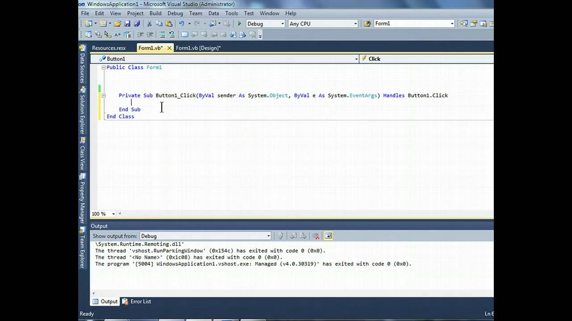Expand the toolbar options overflow arrow
This screenshot has width=572, height=321.
tap(260, 36)
